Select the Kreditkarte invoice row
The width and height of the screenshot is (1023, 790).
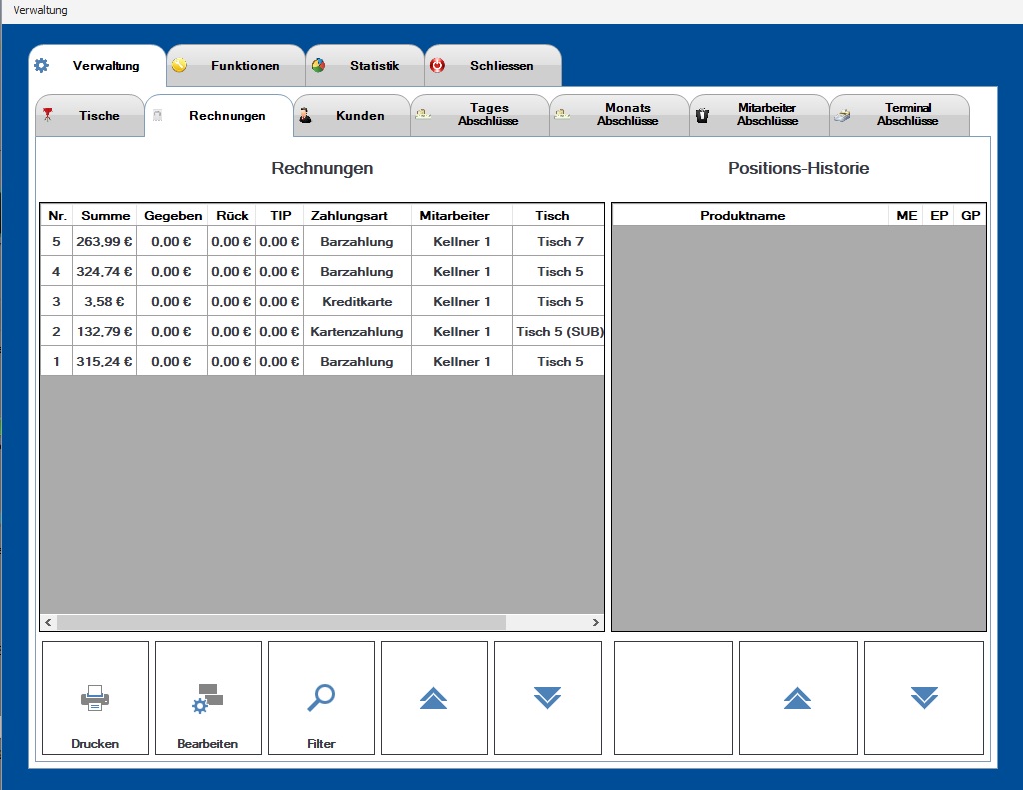pos(357,301)
